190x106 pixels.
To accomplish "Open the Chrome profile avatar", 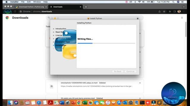I will pyautogui.click(x=179, y=11).
